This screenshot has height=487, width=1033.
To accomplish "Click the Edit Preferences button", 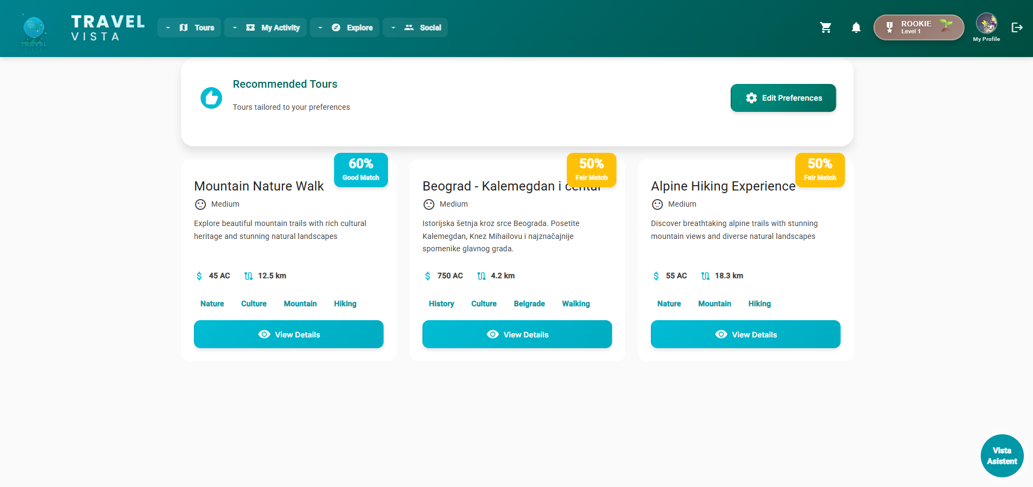I will (783, 98).
